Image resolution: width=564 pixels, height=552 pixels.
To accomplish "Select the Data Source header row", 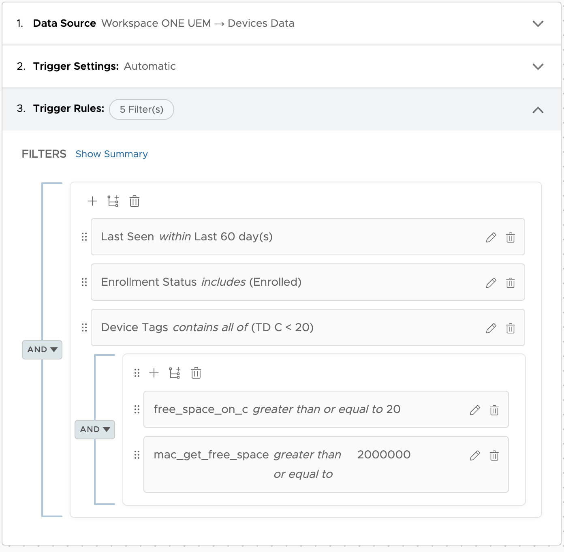I will click(x=64, y=23).
